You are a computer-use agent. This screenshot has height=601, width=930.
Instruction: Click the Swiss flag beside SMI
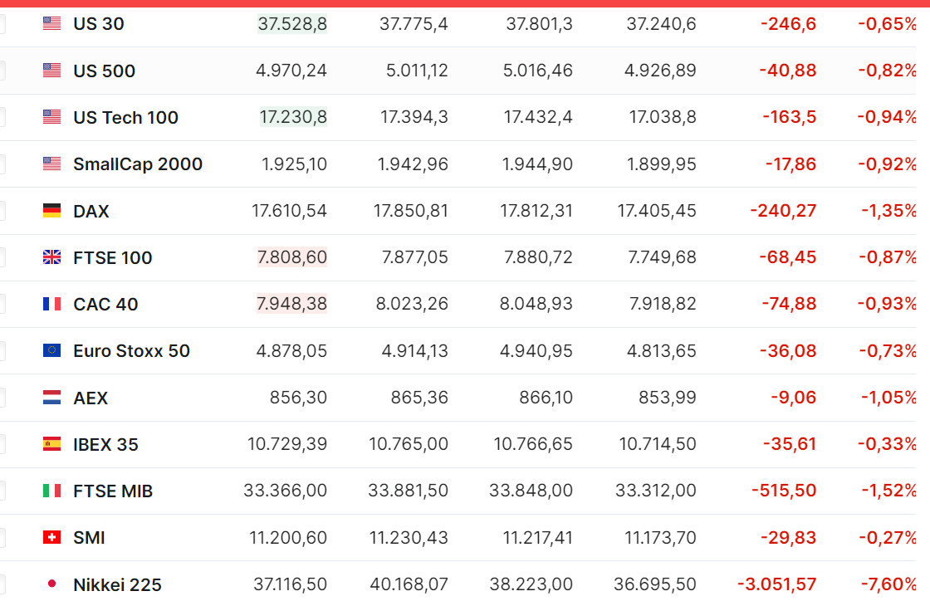[x=51, y=537]
